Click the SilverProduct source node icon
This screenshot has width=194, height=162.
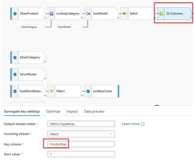pos(15,14)
